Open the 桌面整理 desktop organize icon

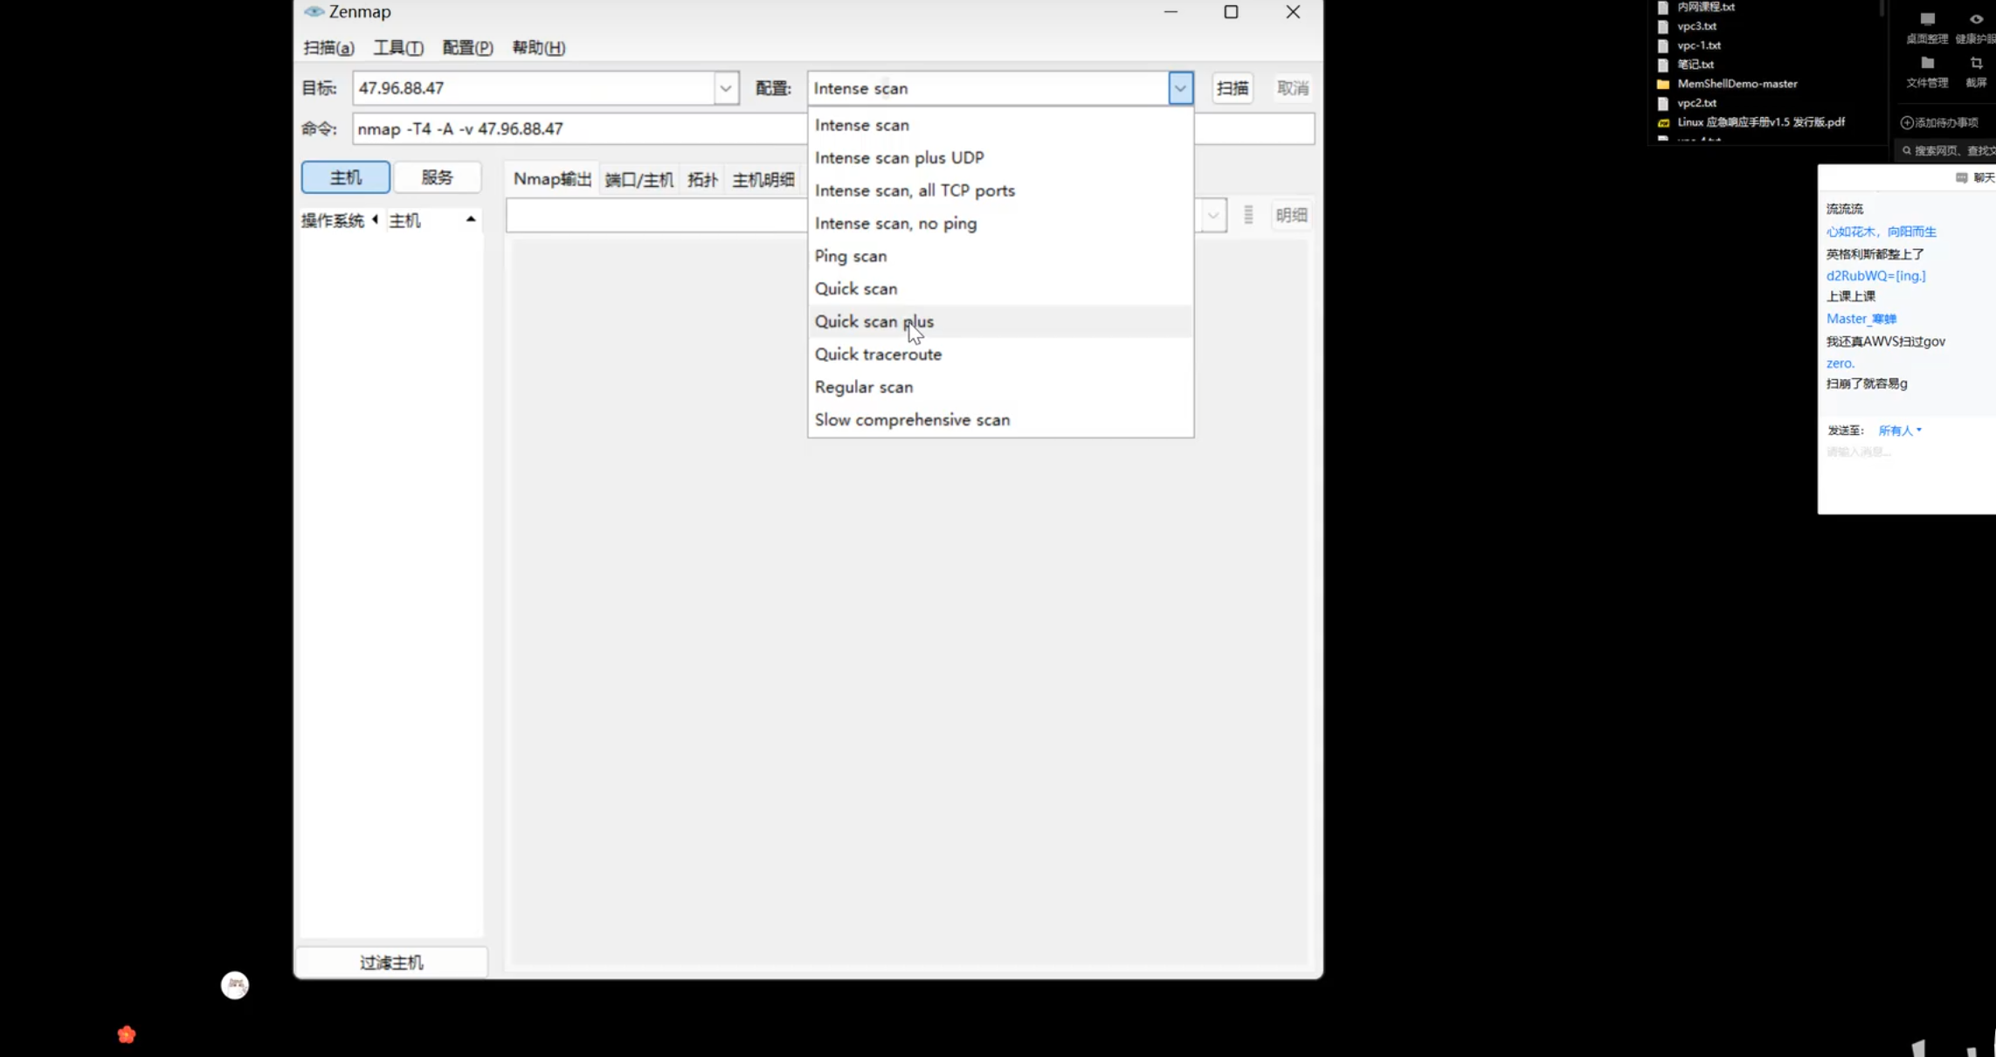tap(1926, 20)
